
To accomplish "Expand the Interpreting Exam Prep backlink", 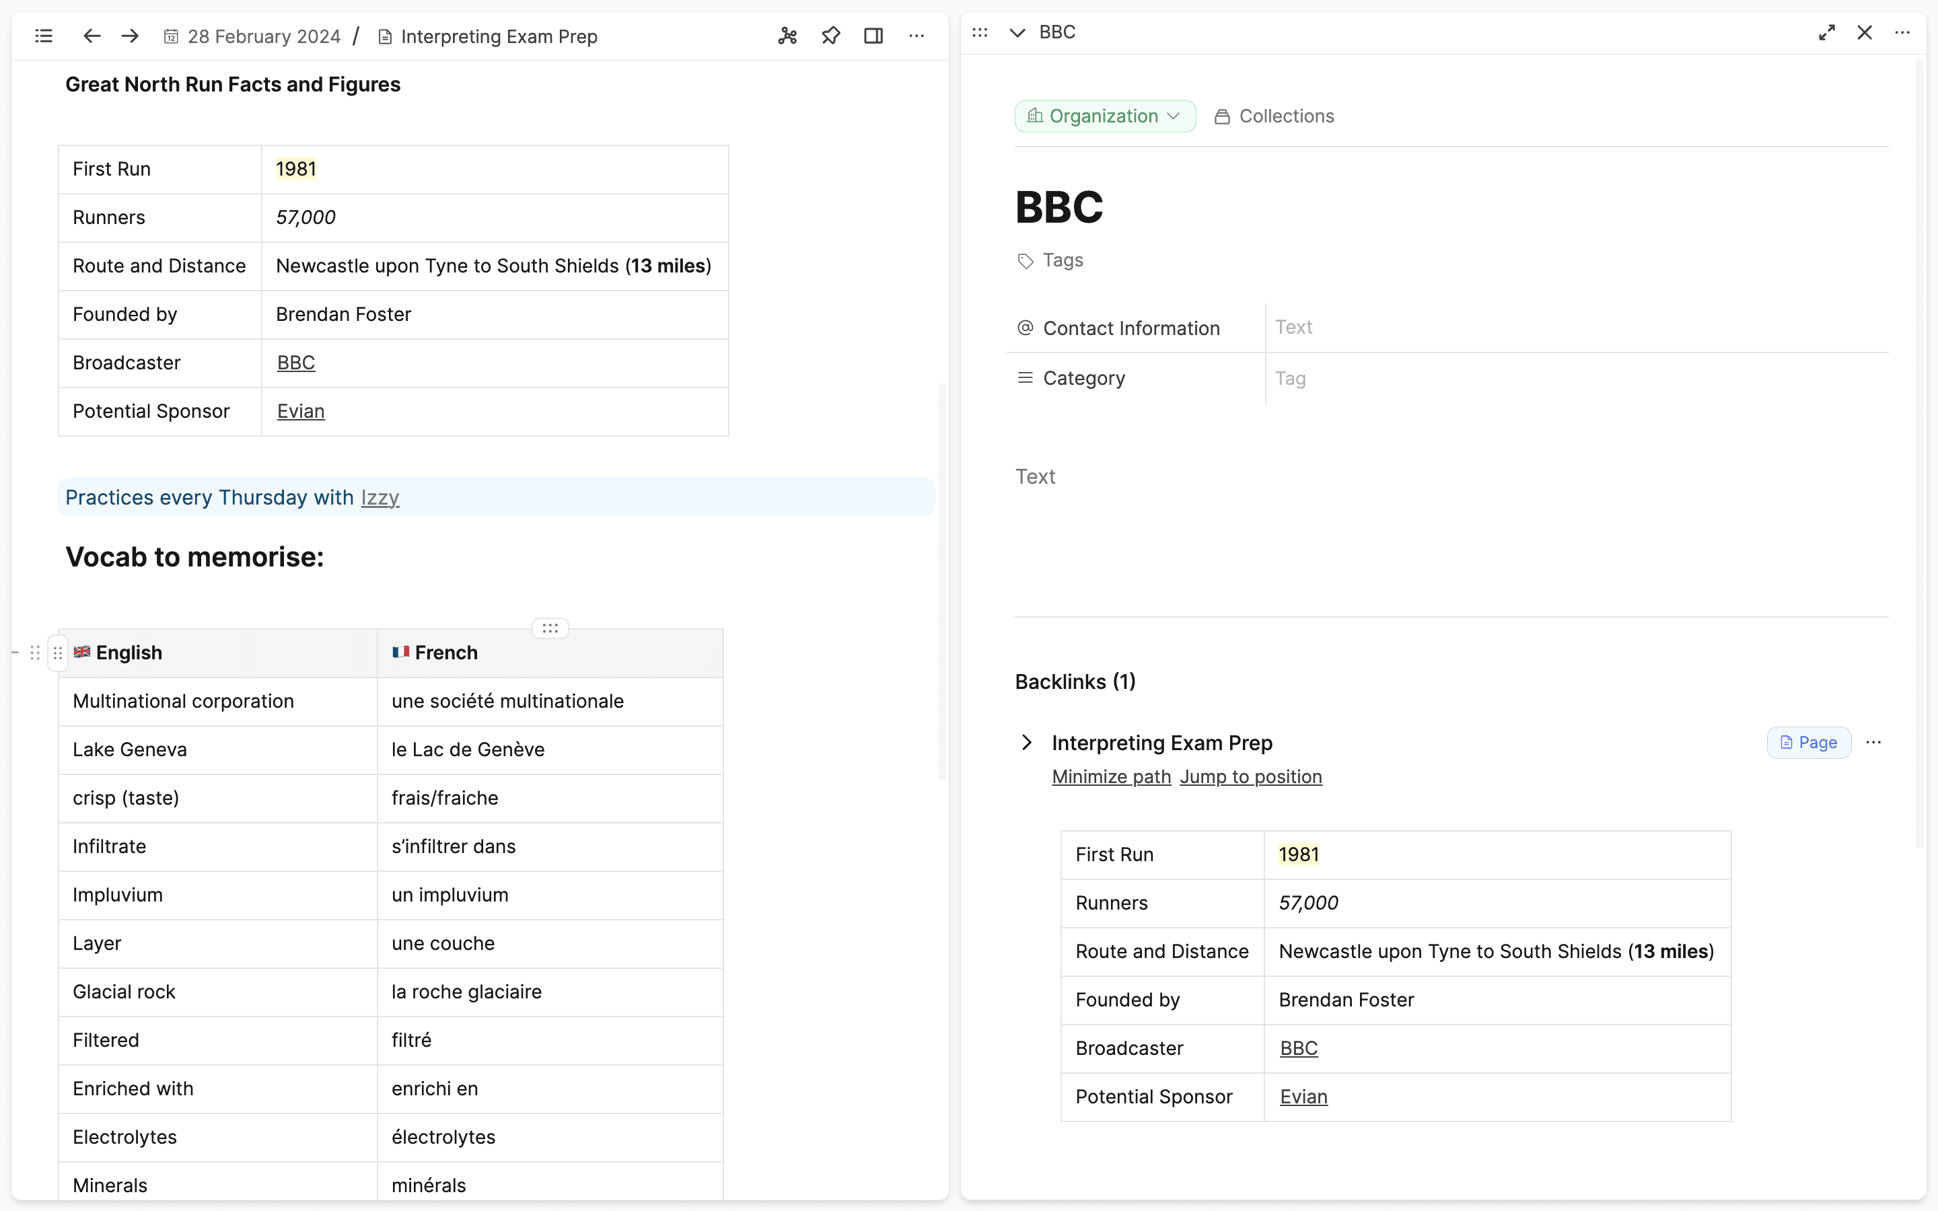I will click(1027, 743).
